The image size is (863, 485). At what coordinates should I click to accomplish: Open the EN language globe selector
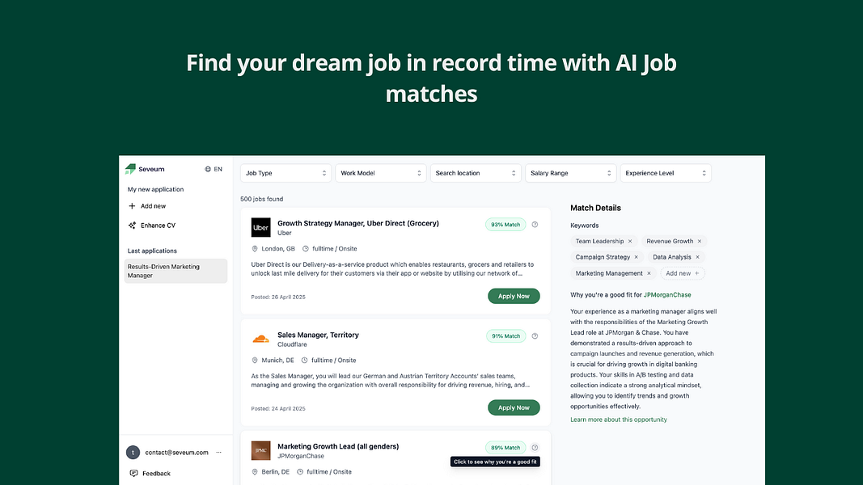(214, 170)
